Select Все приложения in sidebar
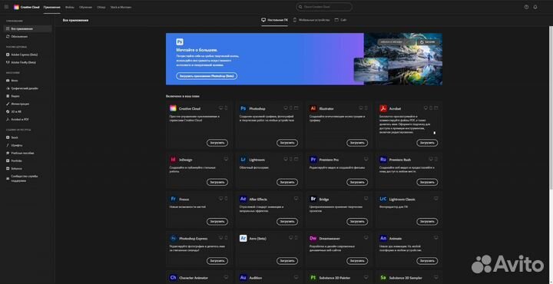 (x=28, y=28)
